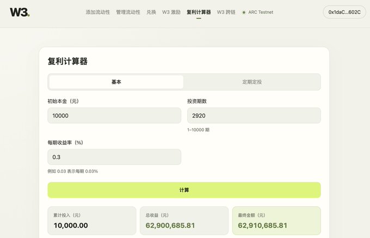The image size is (370, 238).
Task: Click the 计算 button
Action: [x=184, y=190]
